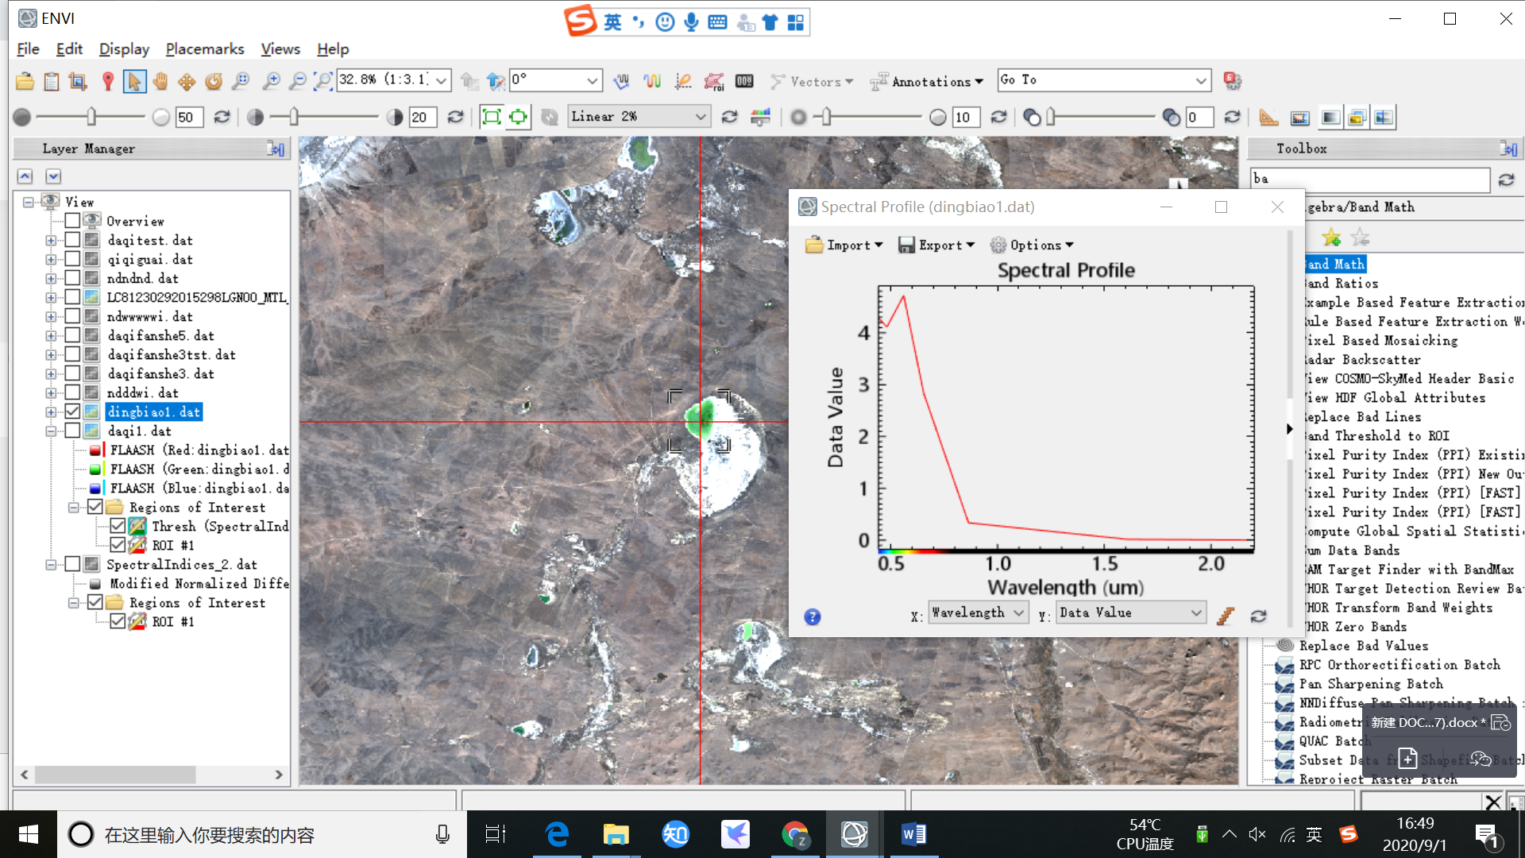
Task: Adjust the contrast slider handle
Action: (294, 117)
